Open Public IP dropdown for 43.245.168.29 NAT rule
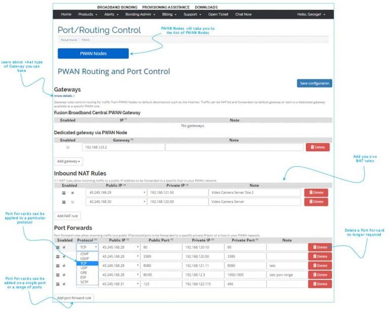The width and height of the screenshot is (389, 313). click(116, 193)
